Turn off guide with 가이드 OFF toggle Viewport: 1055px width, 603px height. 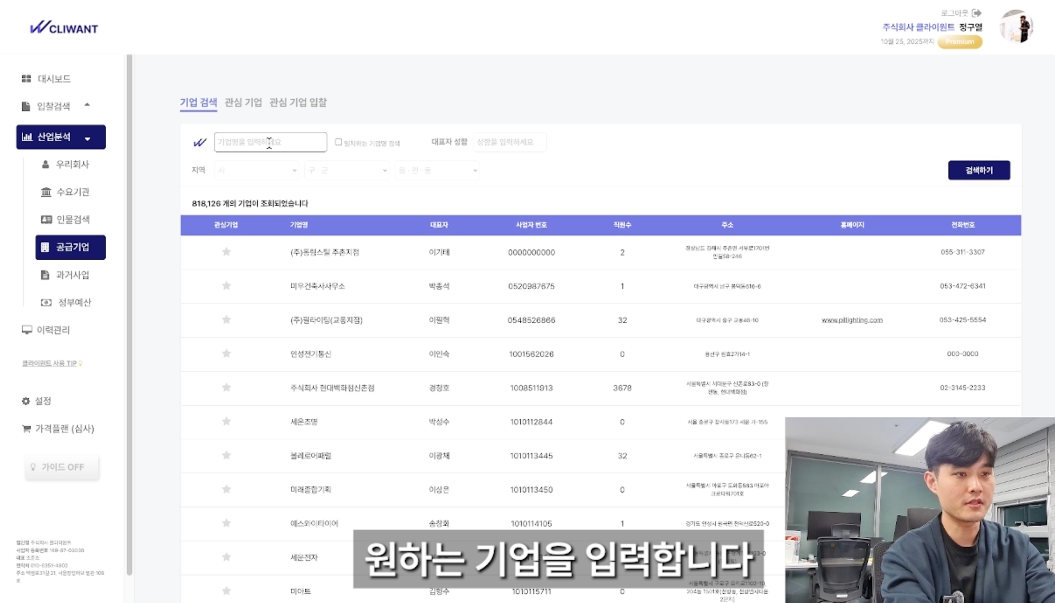[62, 467]
